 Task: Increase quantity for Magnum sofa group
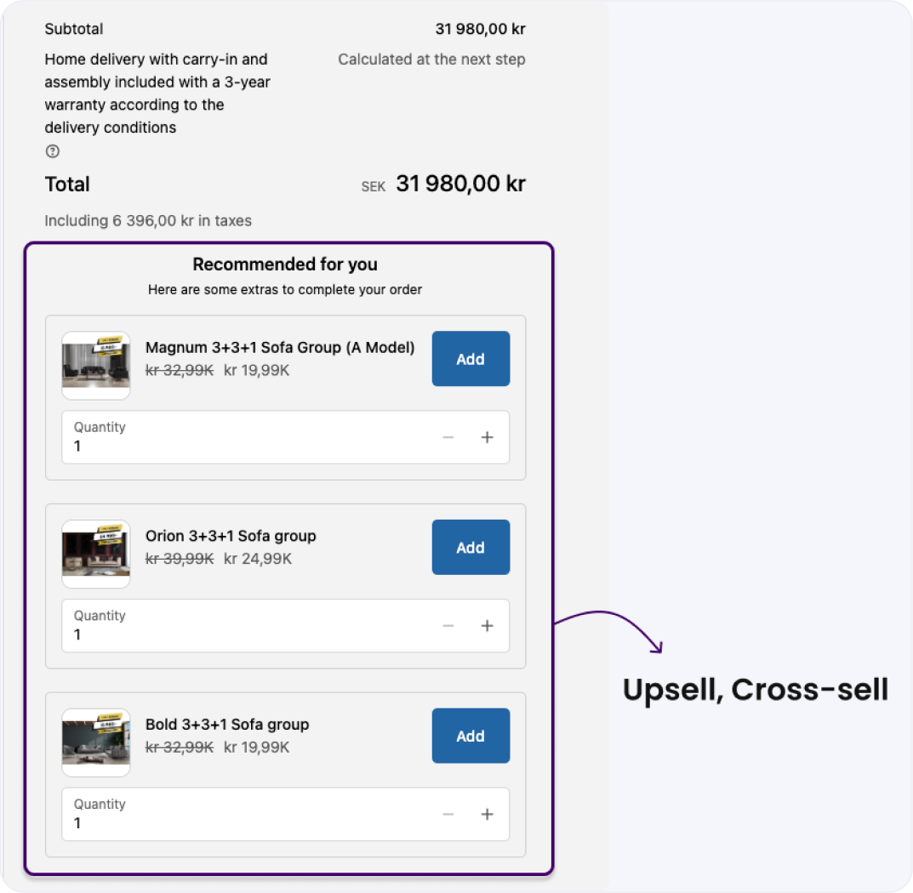[x=487, y=437]
